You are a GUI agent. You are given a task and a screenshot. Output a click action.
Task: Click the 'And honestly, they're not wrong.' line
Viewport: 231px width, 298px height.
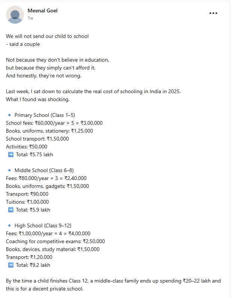pos(43,76)
